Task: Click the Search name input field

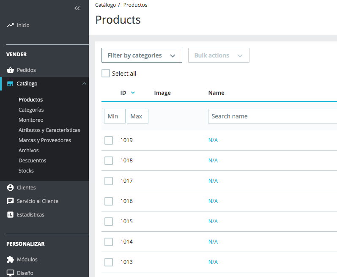Action: [x=271, y=116]
